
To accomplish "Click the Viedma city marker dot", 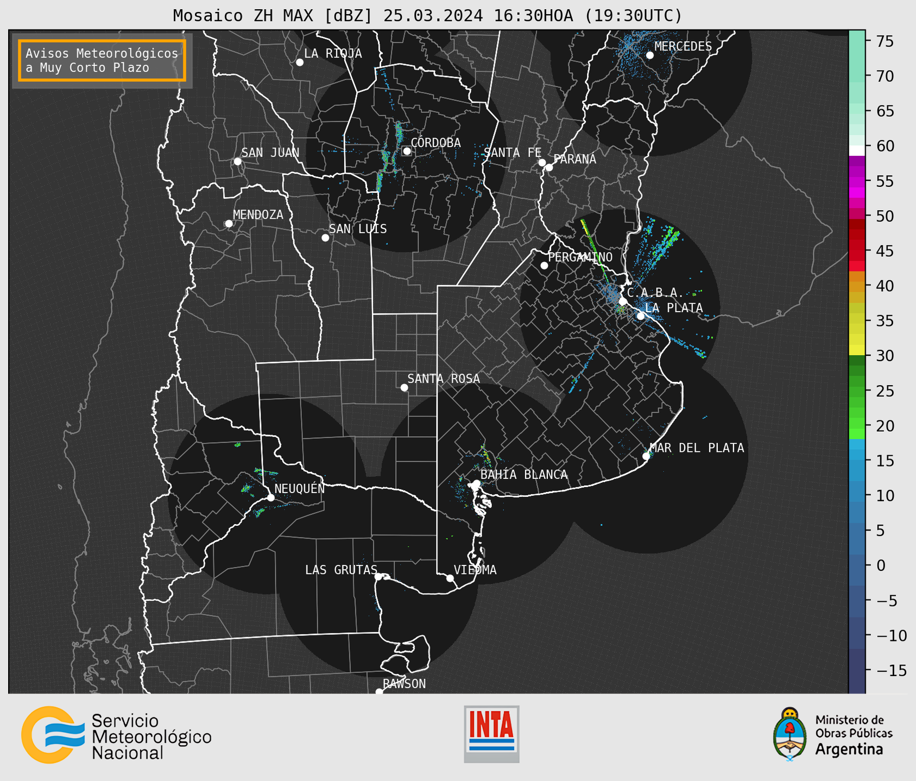I will point(450,578).
